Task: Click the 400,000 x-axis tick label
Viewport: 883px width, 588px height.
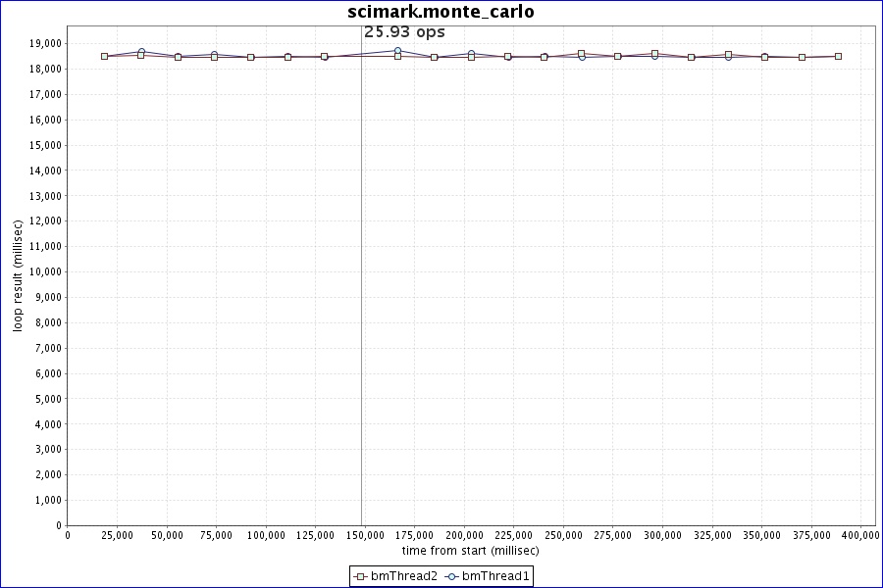Action: click(x=860, y=535)
